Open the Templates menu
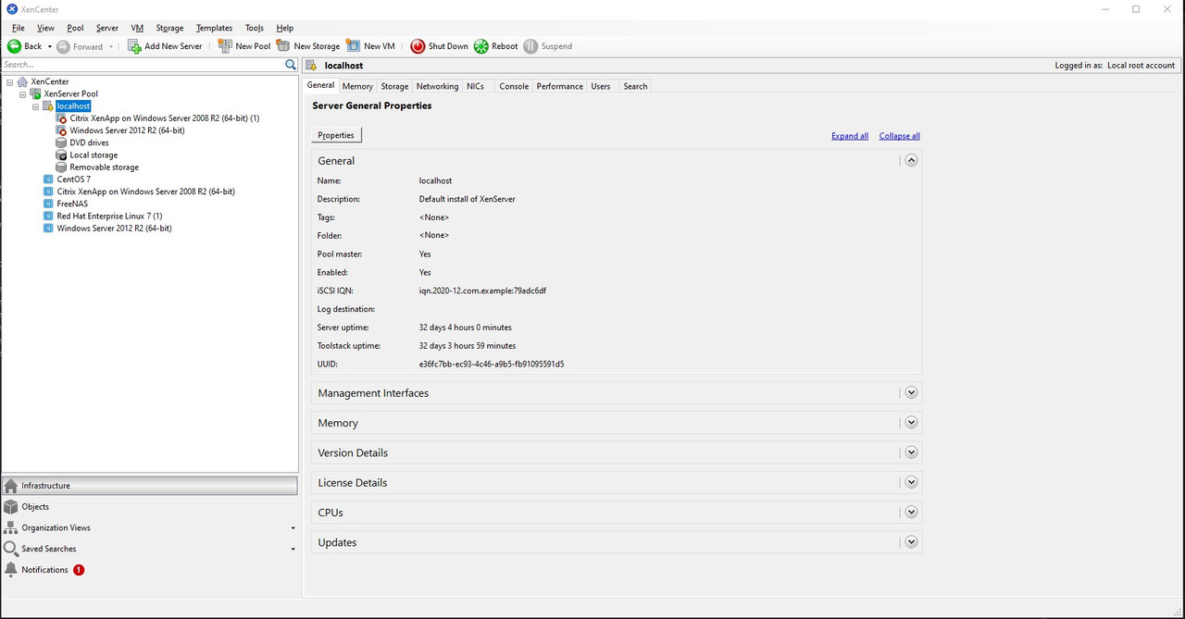The height and width of the screenshot is (619, 1185). [214, 28]
